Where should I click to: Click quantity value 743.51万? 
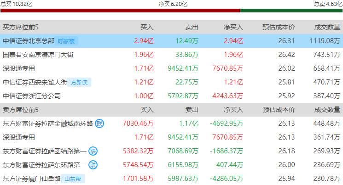(x=326, y=55)
